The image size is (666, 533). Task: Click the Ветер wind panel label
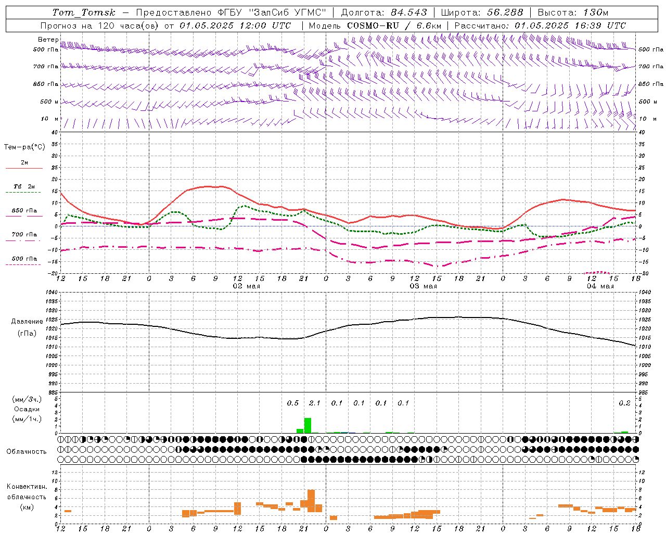(x=48, y=40)
